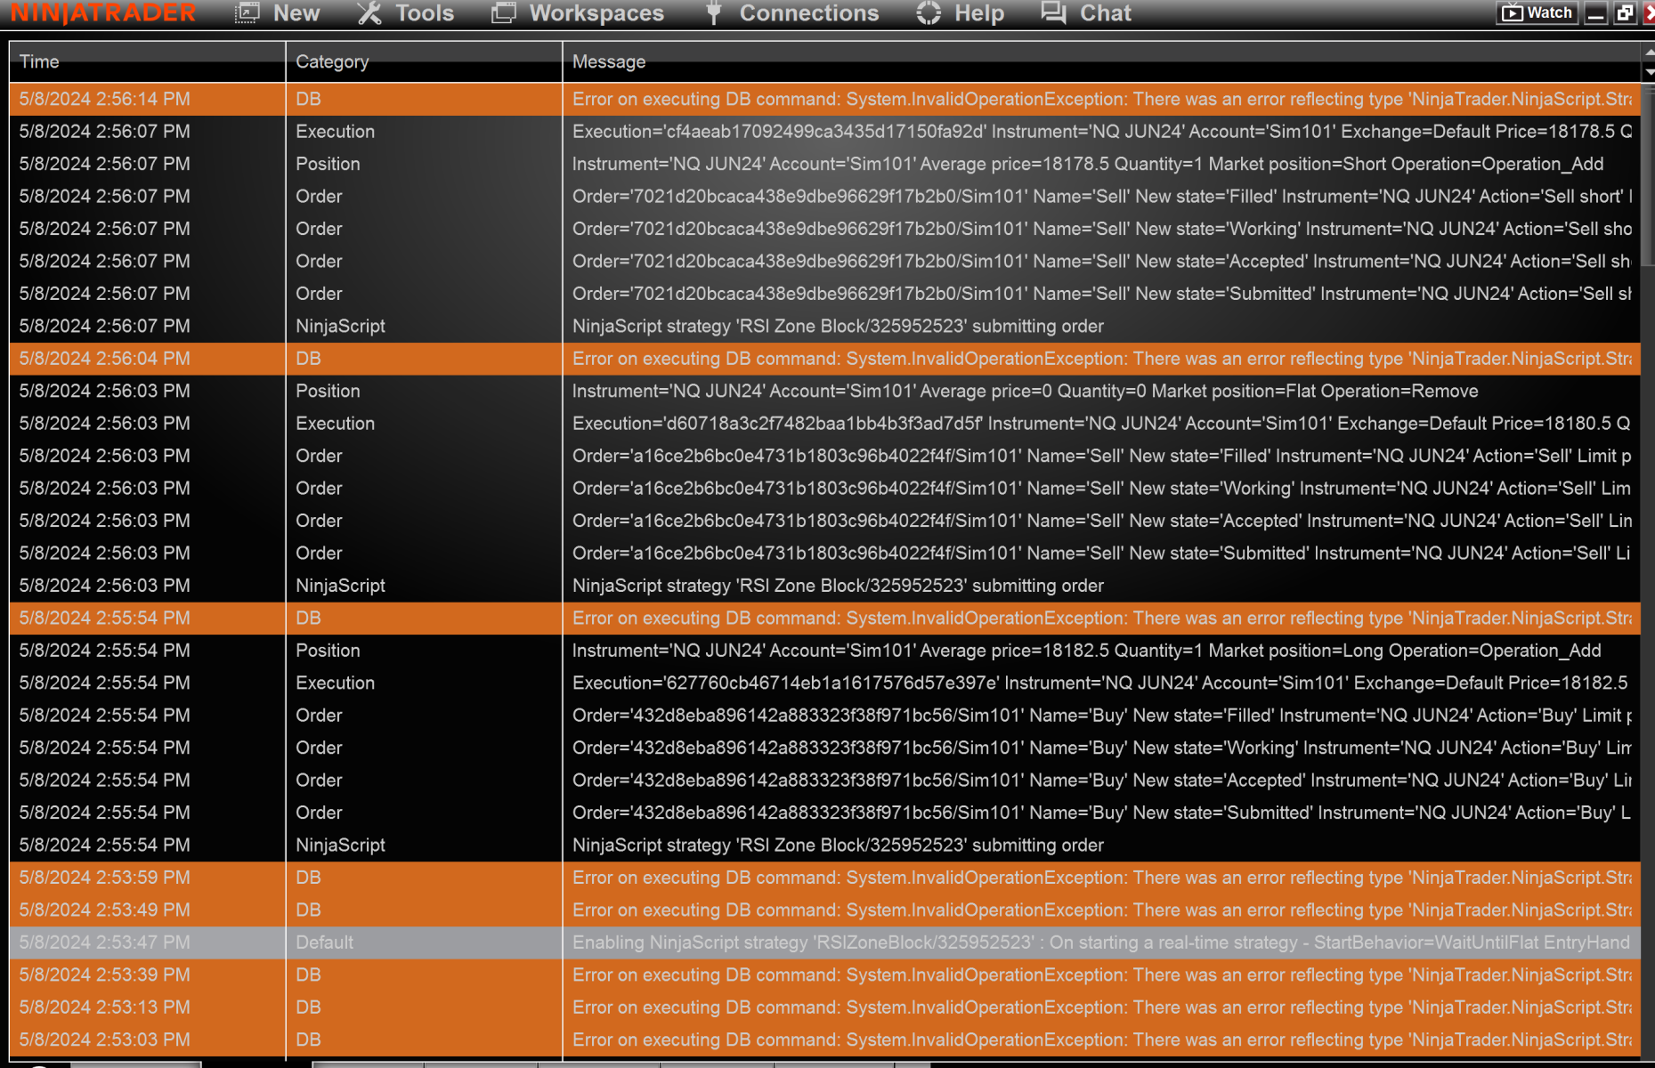This screenshot has width=1655, height=1068.
Task: Select the Execution '627760cb46714eb1...' message
Action: [x=1101, y=684]
